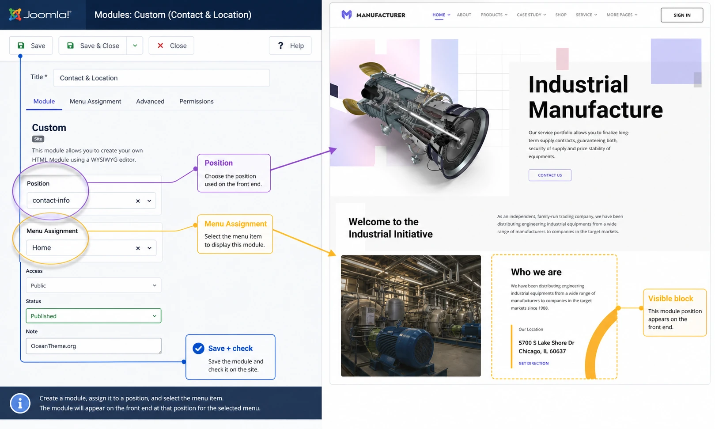Open the Help button
Viewport: 715px width, 429px height.
tap(290, 46)
